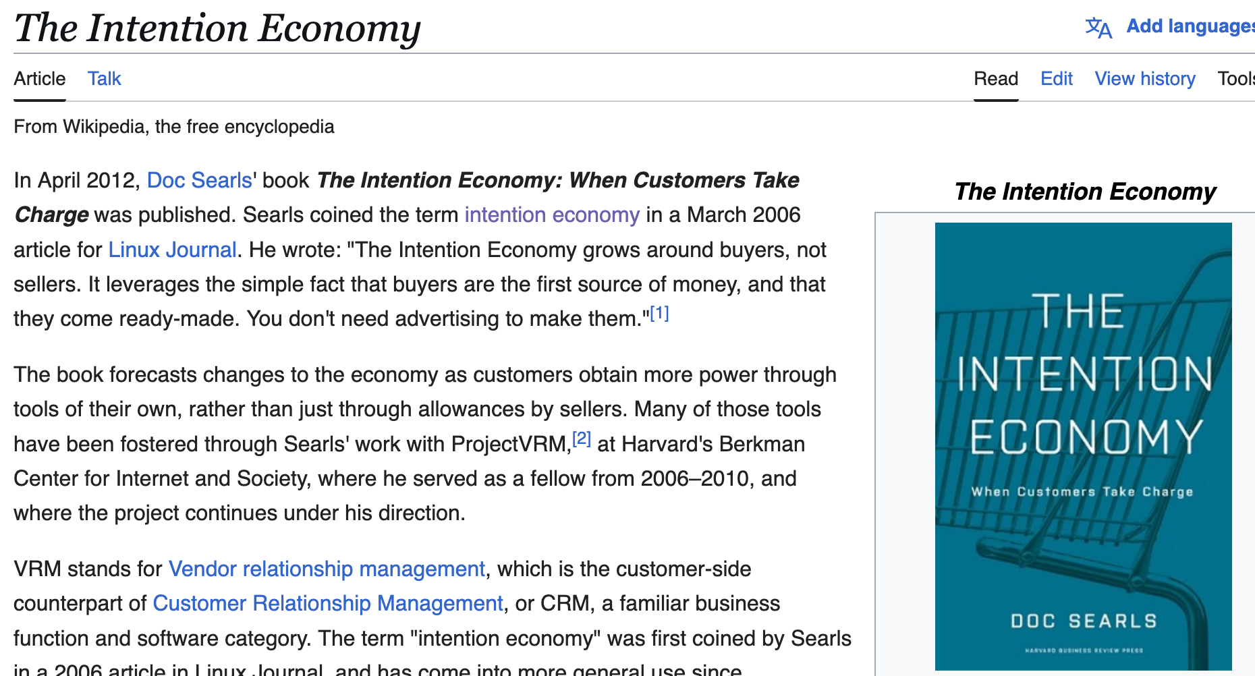Click the language translation icon
This screenshot has height=676, width=1255.
1098,28
